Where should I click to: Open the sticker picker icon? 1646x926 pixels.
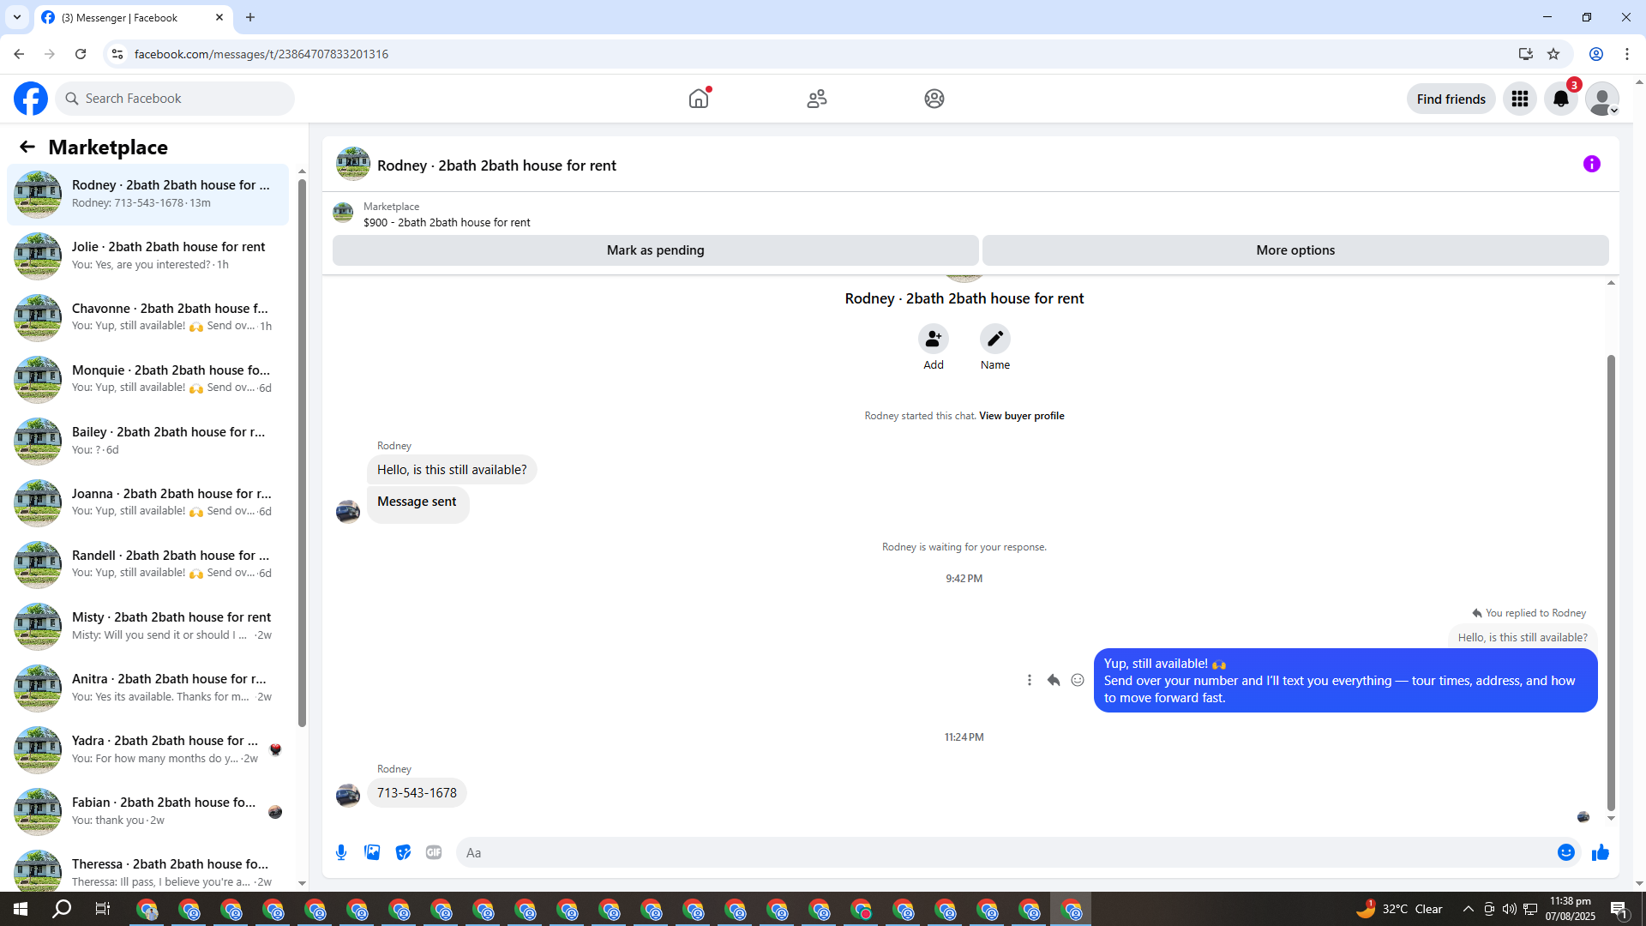point(403,852)
